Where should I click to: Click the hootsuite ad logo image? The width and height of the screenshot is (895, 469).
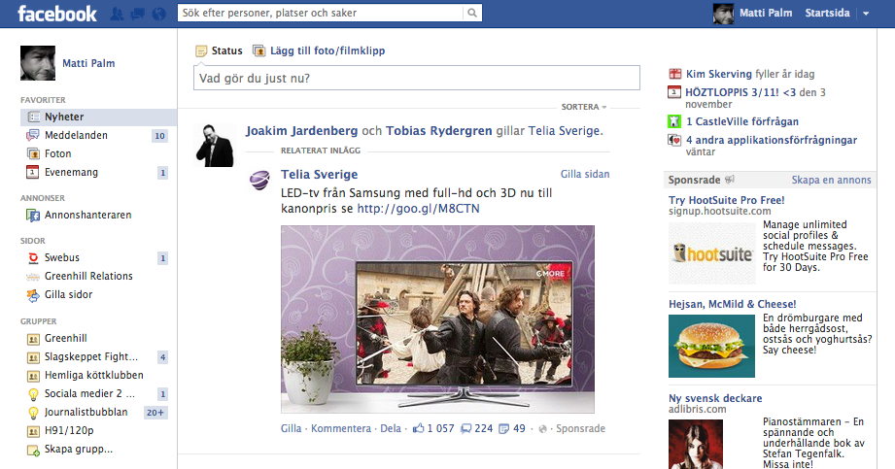pos(711,253)
